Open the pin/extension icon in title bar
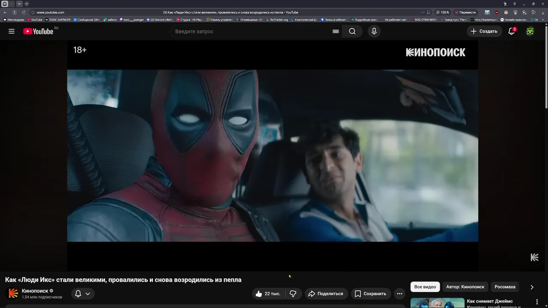This screenshot has width=548, height=308. tap(505, 4)
